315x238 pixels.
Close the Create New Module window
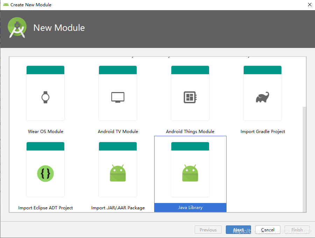(x=310, y=5)
